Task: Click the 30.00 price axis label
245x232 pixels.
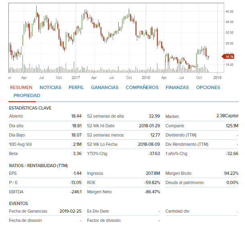Action: 229,33
